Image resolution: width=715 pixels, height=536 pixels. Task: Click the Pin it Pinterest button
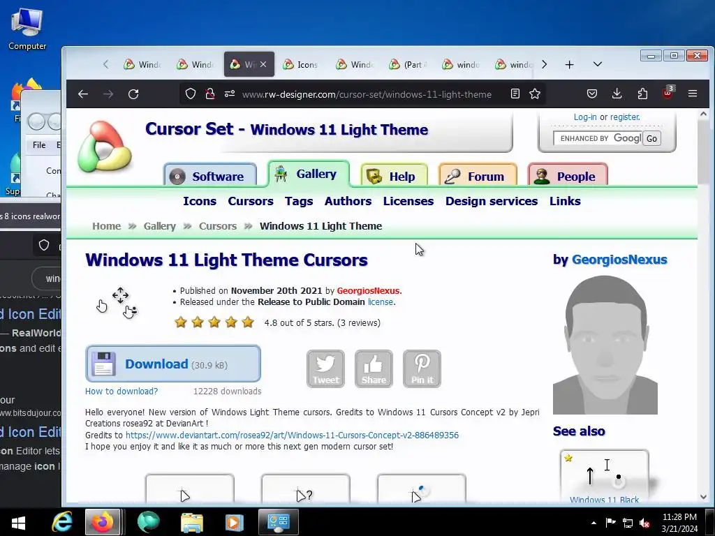[422, 368]
